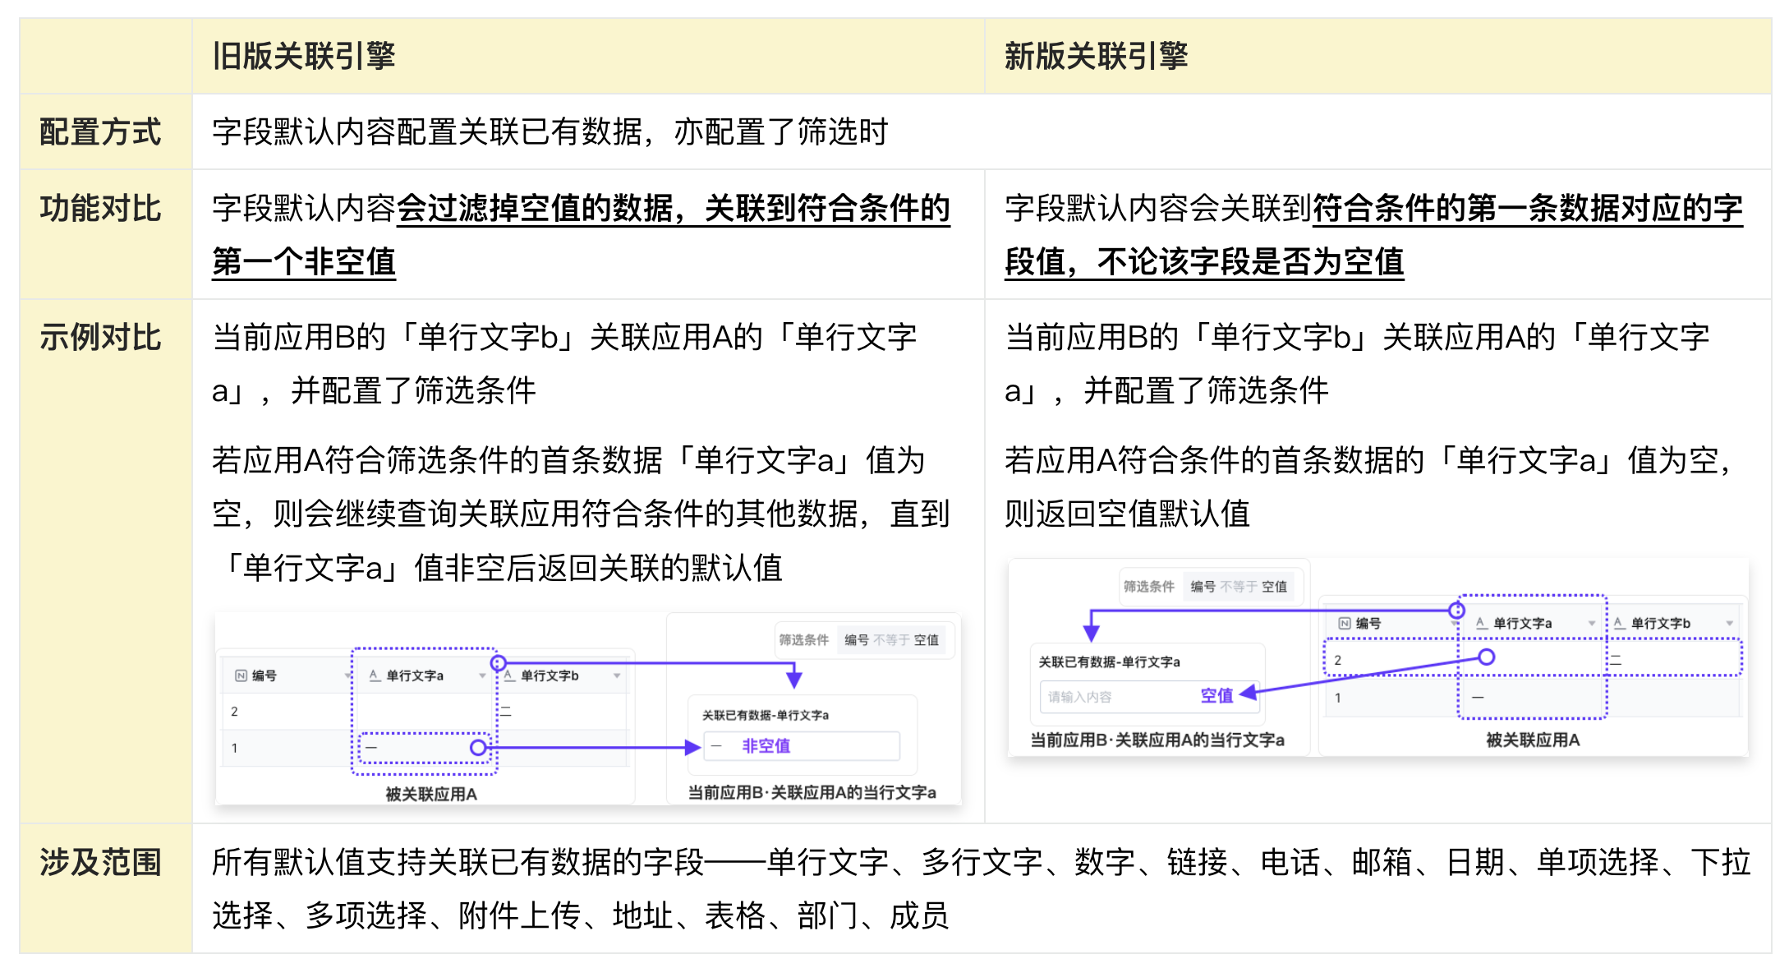Select row 1 in 旧版 diagram table
This screenshot has width=1789, height=968.
(x=423, y=748)
